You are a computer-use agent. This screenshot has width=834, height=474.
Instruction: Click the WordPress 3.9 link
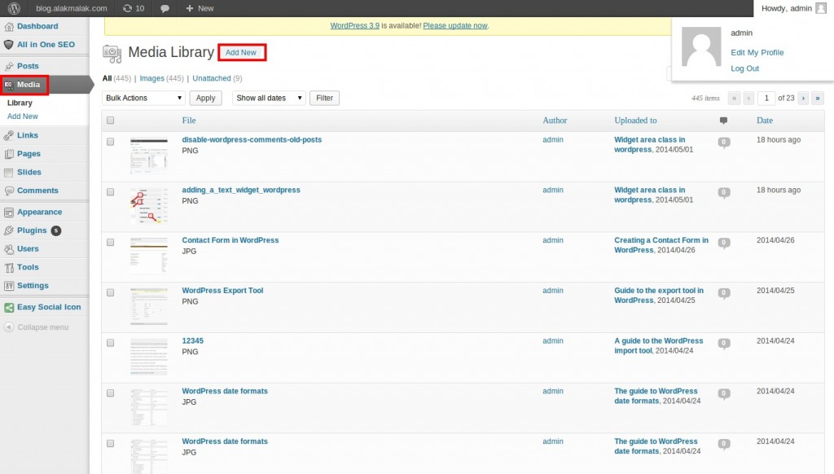point(355,25)
